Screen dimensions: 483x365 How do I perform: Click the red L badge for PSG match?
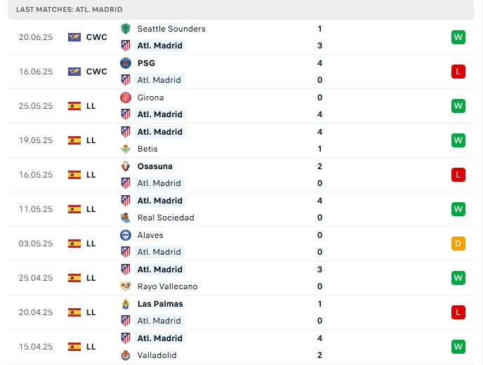pos(458,72)
